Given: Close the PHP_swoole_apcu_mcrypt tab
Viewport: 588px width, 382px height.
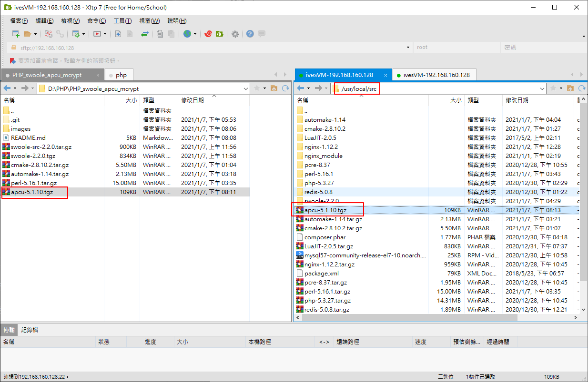Looking at the screenshot, I should pyautogui.click(x=98, y=75).
